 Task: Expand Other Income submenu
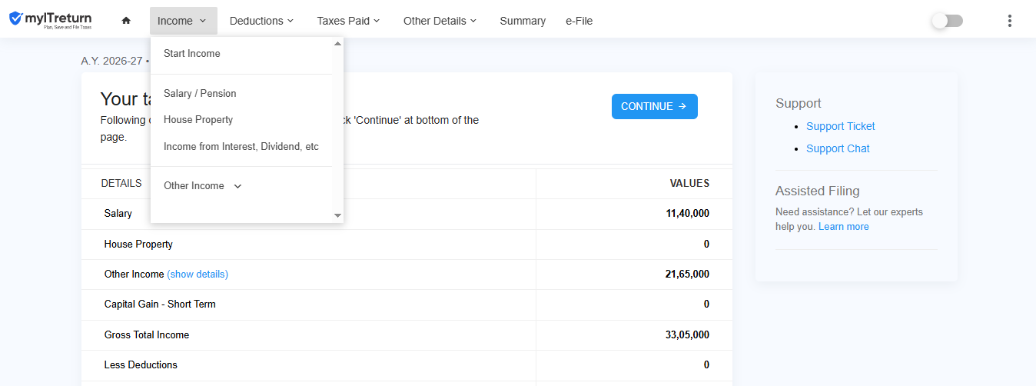(203, 185)
